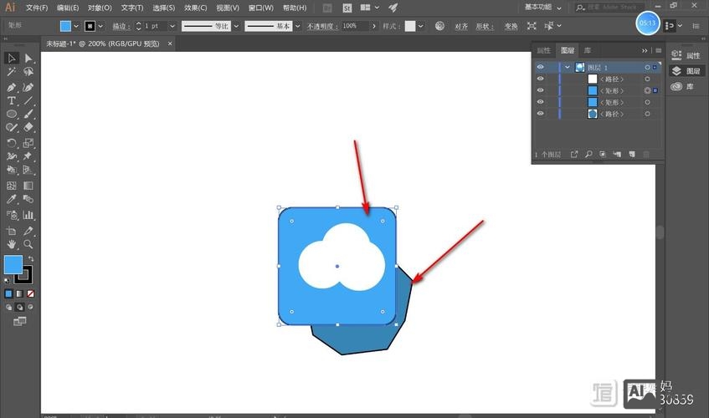Viewport: 709px width, 418px height.
Task: Click the 变换 transform link
Action: (511, 26)
